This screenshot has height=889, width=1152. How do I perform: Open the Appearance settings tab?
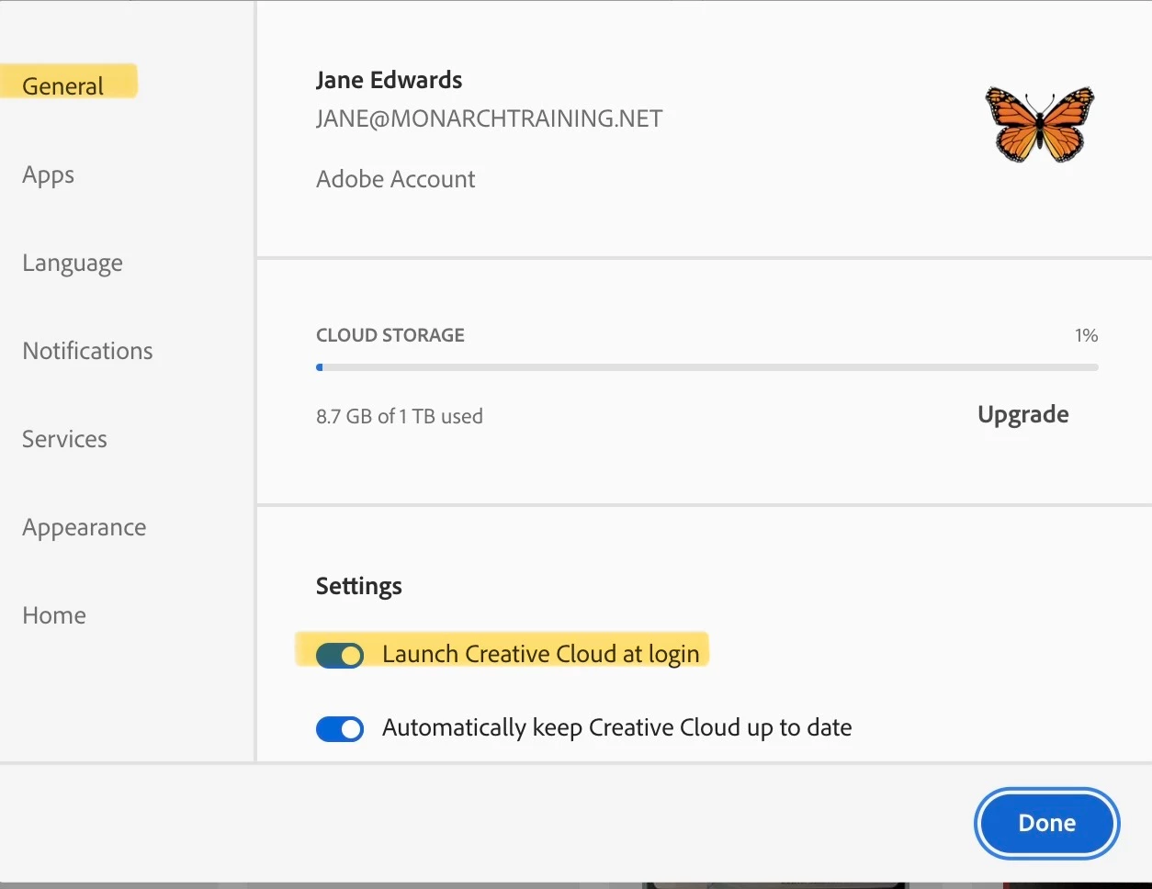[85, 528]
